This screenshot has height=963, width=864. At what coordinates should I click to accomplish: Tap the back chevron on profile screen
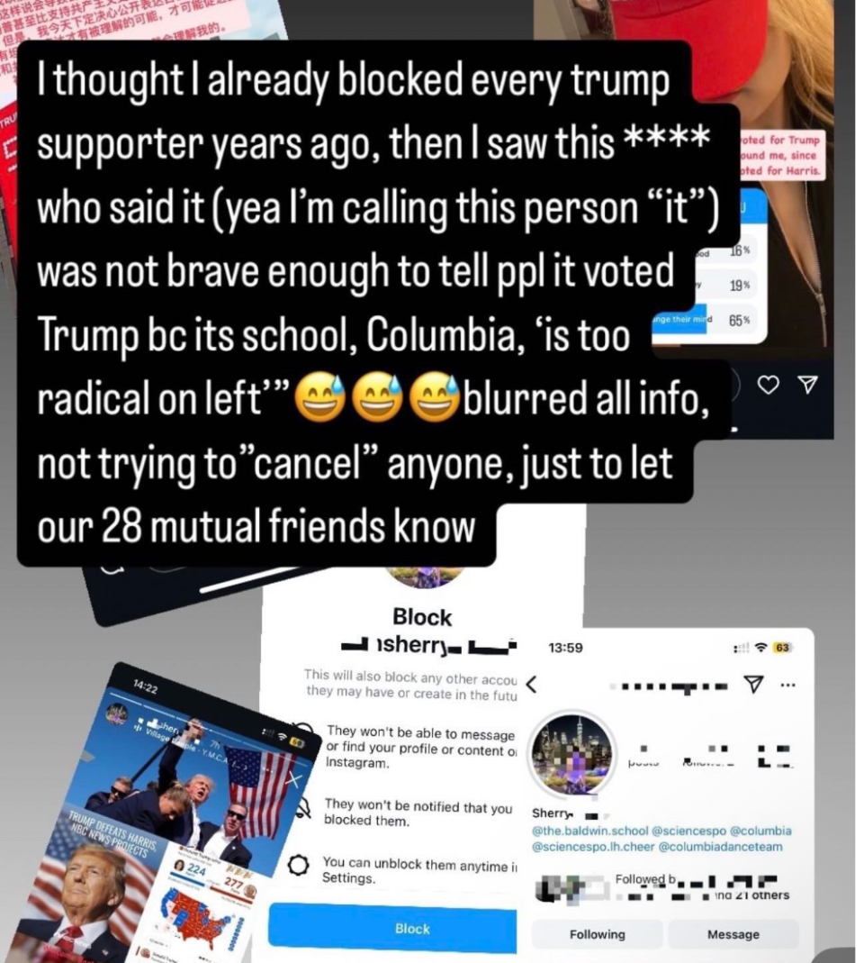pyautogui.click(x=531, y=684)
